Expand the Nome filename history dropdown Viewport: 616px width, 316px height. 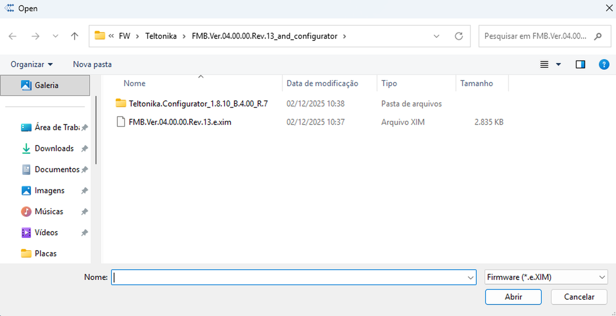(x=470, y=278)
